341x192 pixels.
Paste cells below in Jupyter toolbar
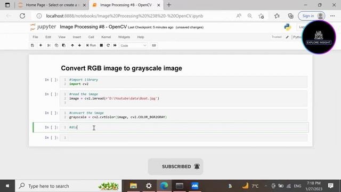[x=64, y=45]
